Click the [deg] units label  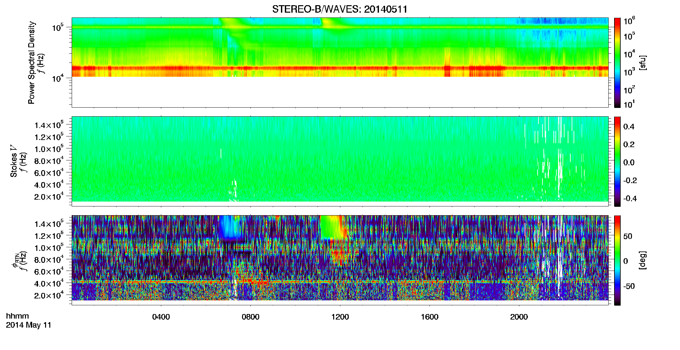[x=643, y=260]
